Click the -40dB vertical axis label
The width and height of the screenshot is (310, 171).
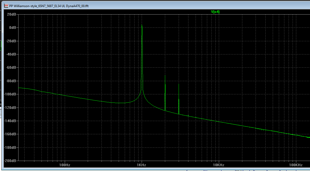[x=11, y=54]
